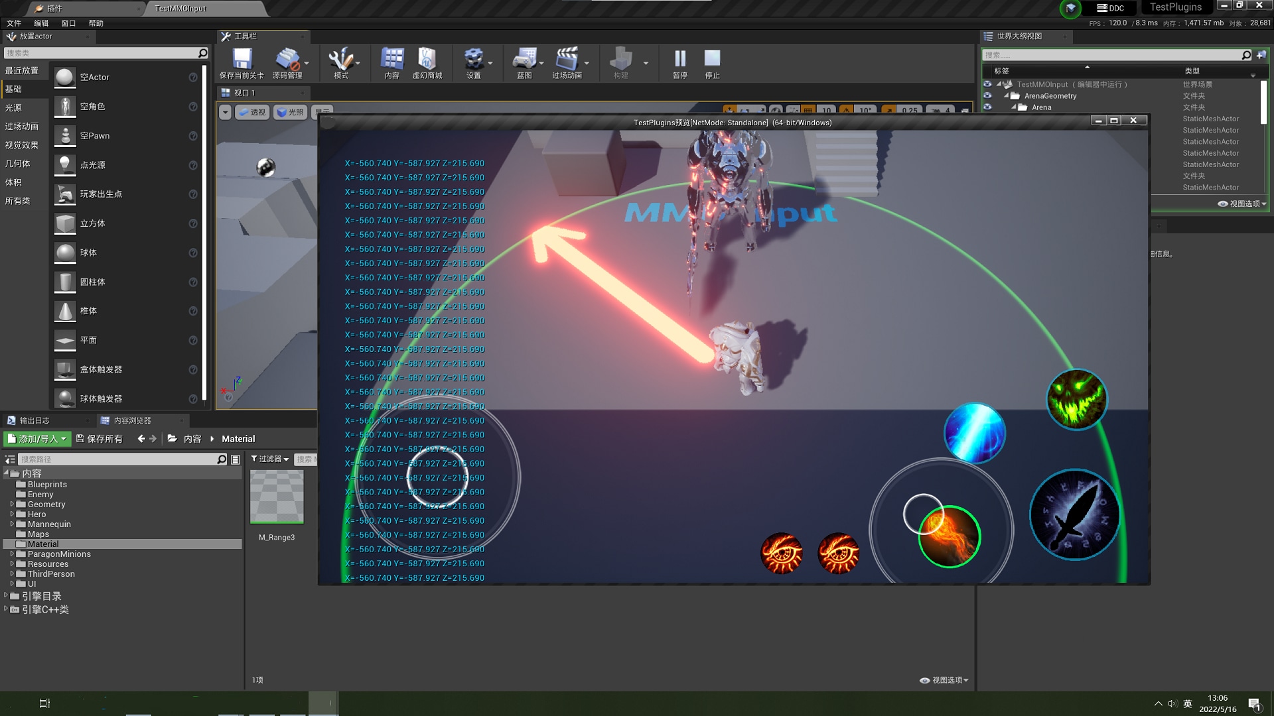This screenshot has height=716, width=1274.
Task: Select the M_Range3 material thumbnail
Action: tap(277, 497)
